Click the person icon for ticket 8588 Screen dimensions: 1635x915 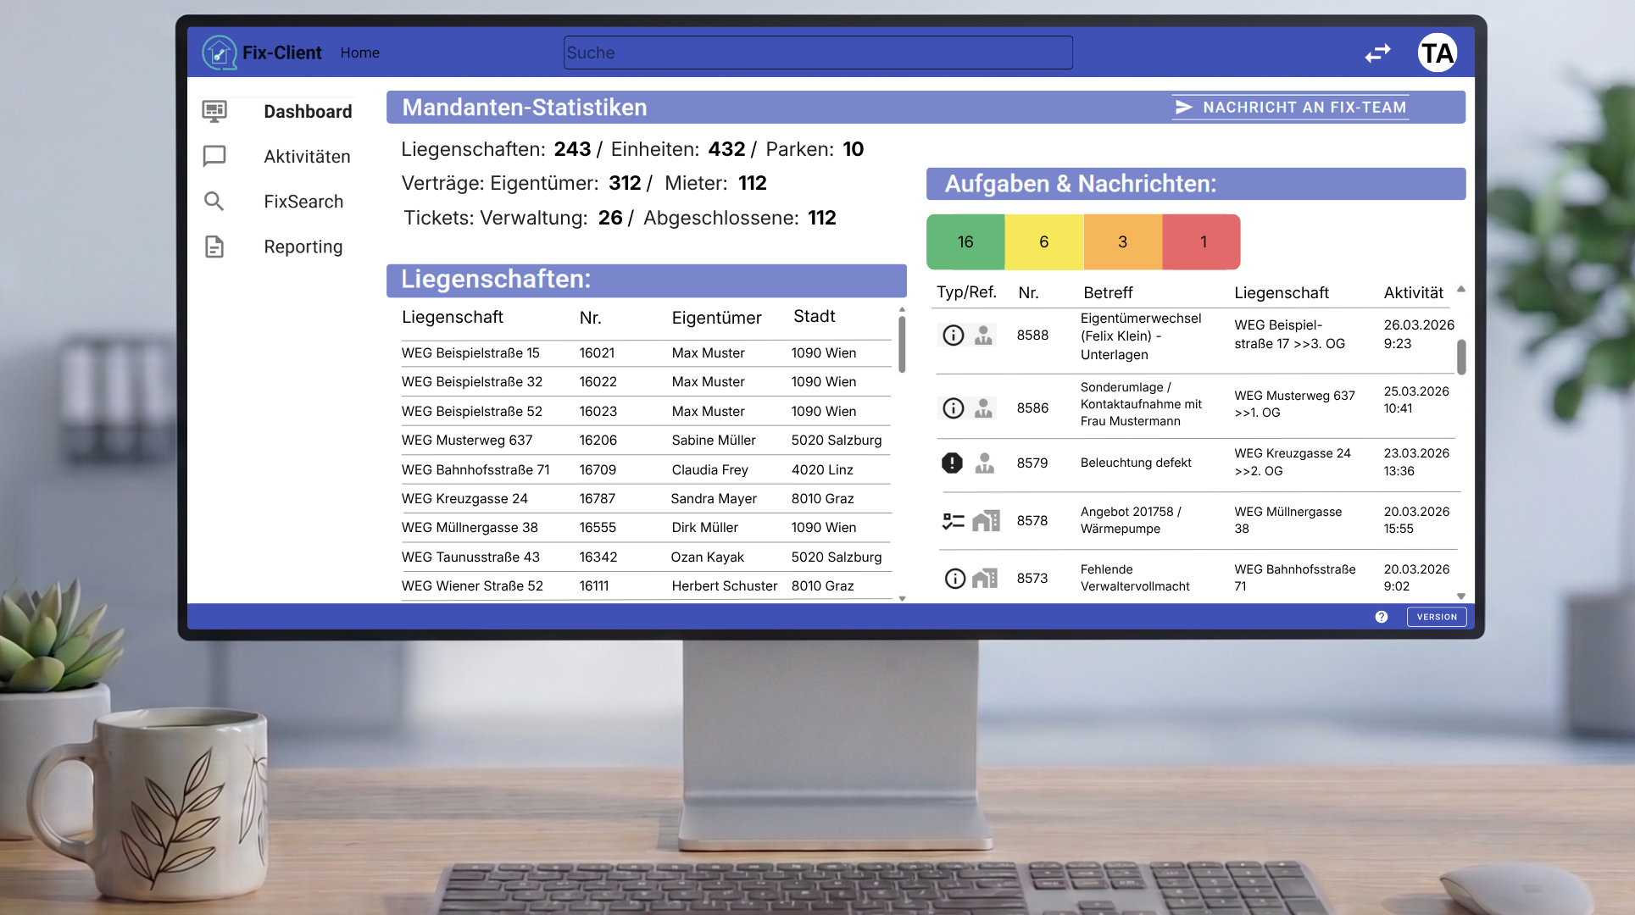[x=983, y=335]
